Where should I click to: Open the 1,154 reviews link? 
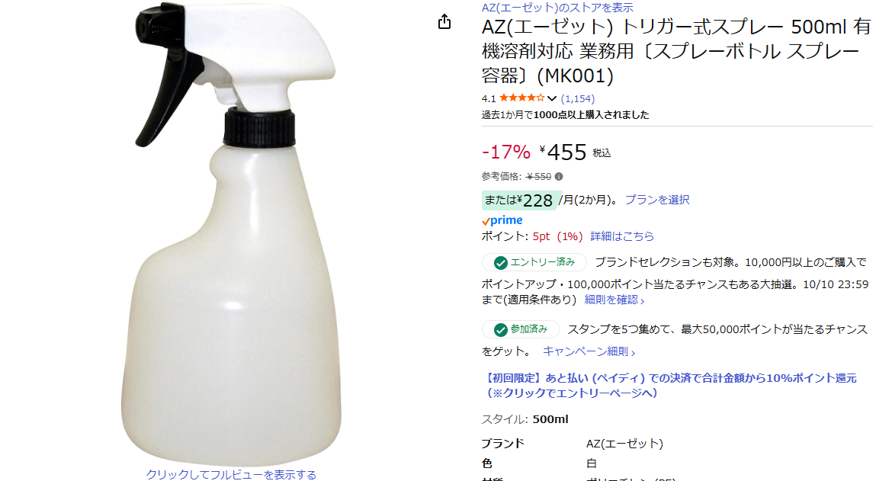click(x=577, y=99)
